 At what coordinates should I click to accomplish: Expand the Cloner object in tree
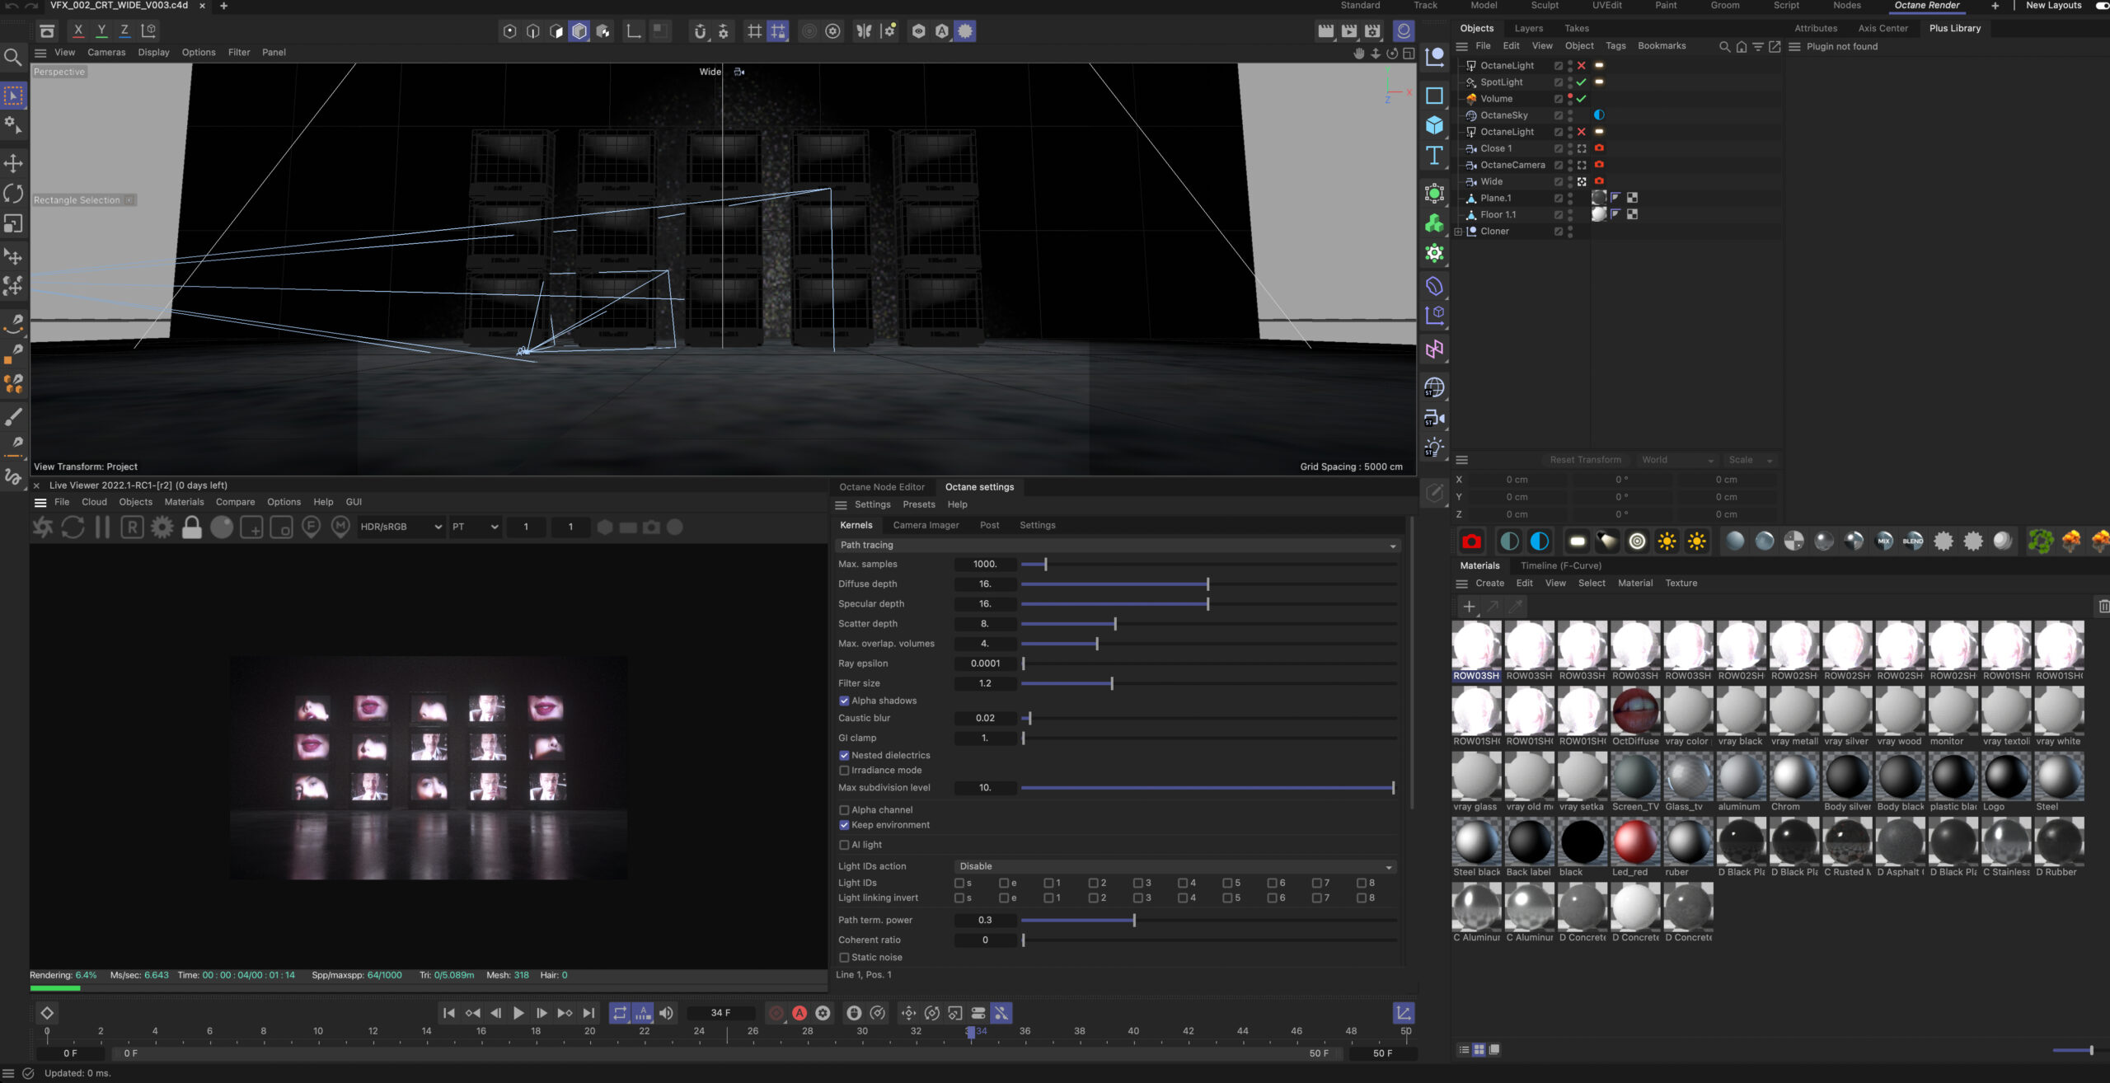point(1458,232)
